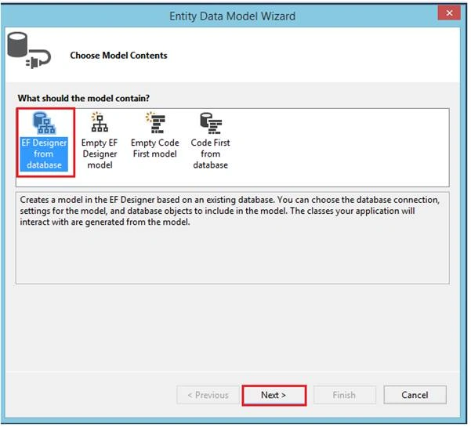Click the 'Choose Model Contents' heading
The width and height of the screenshot is (471, 427).
click(x=119, y=56)
